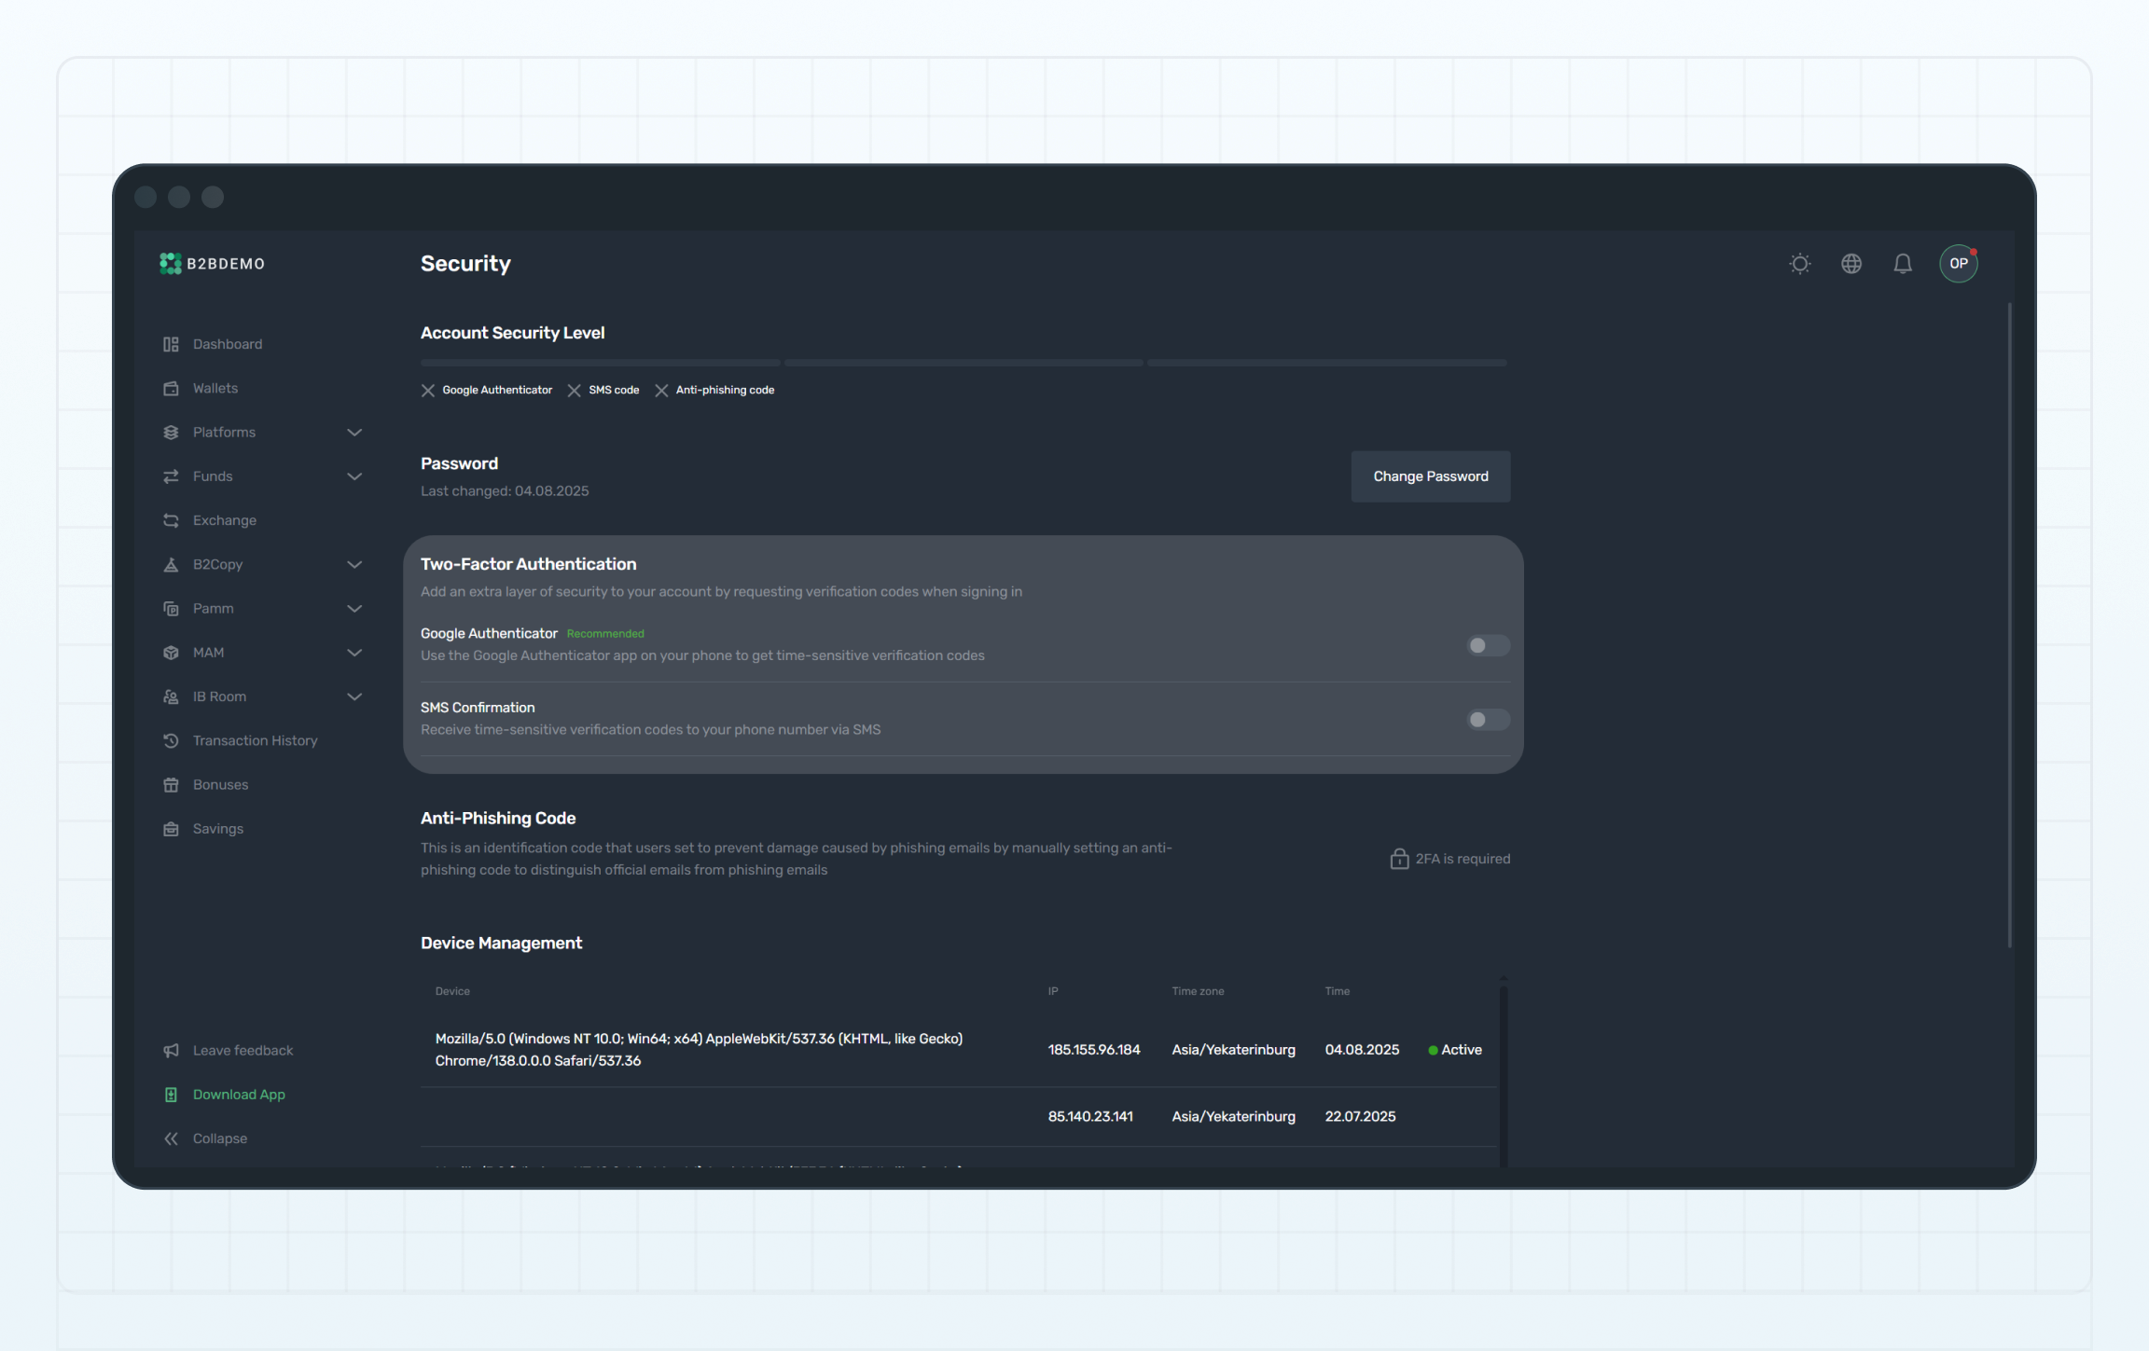Click the Change Password button
This screenshot has width=2149, height=1351.
coord(1430,476)
